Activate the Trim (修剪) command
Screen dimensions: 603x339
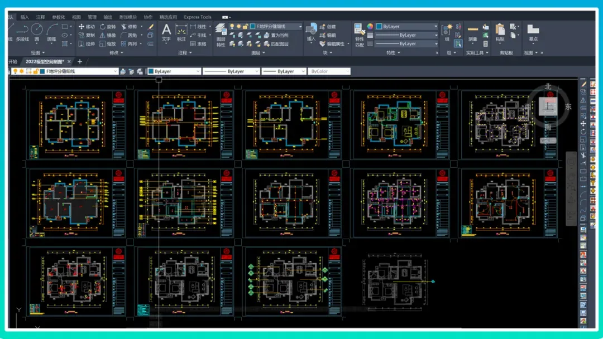[x=129, y=27]
